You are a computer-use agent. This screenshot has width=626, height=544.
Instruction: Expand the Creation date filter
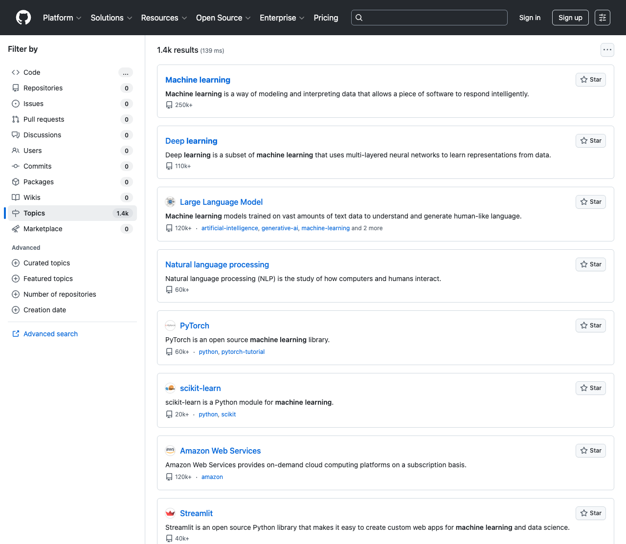click(72, 310)
